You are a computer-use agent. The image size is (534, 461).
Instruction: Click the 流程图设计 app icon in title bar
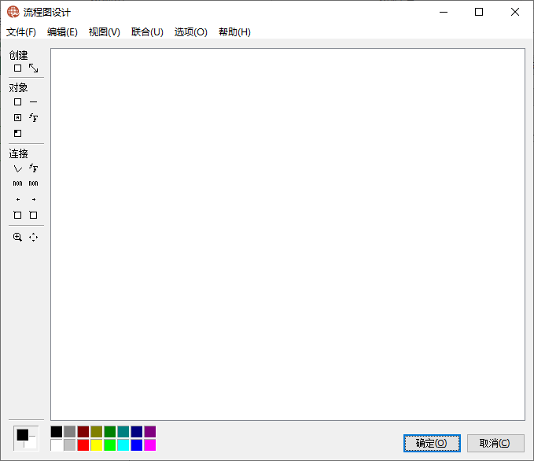point(13,12)
